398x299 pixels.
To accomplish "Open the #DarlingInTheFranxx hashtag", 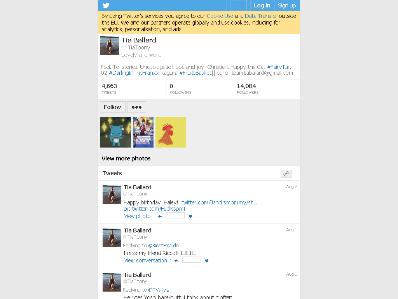I will click(x=134, y=73).
